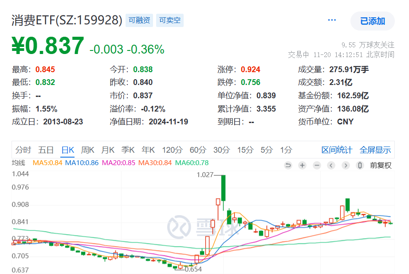Click the undo/reset chart icon
Image resolution: width=409 pixels, height=274 pixels.
pos(288,165)
